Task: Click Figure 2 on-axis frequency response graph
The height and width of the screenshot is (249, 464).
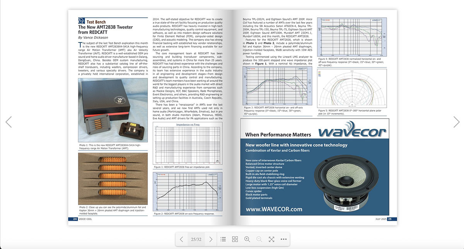Action: click(x=188, y=191)
